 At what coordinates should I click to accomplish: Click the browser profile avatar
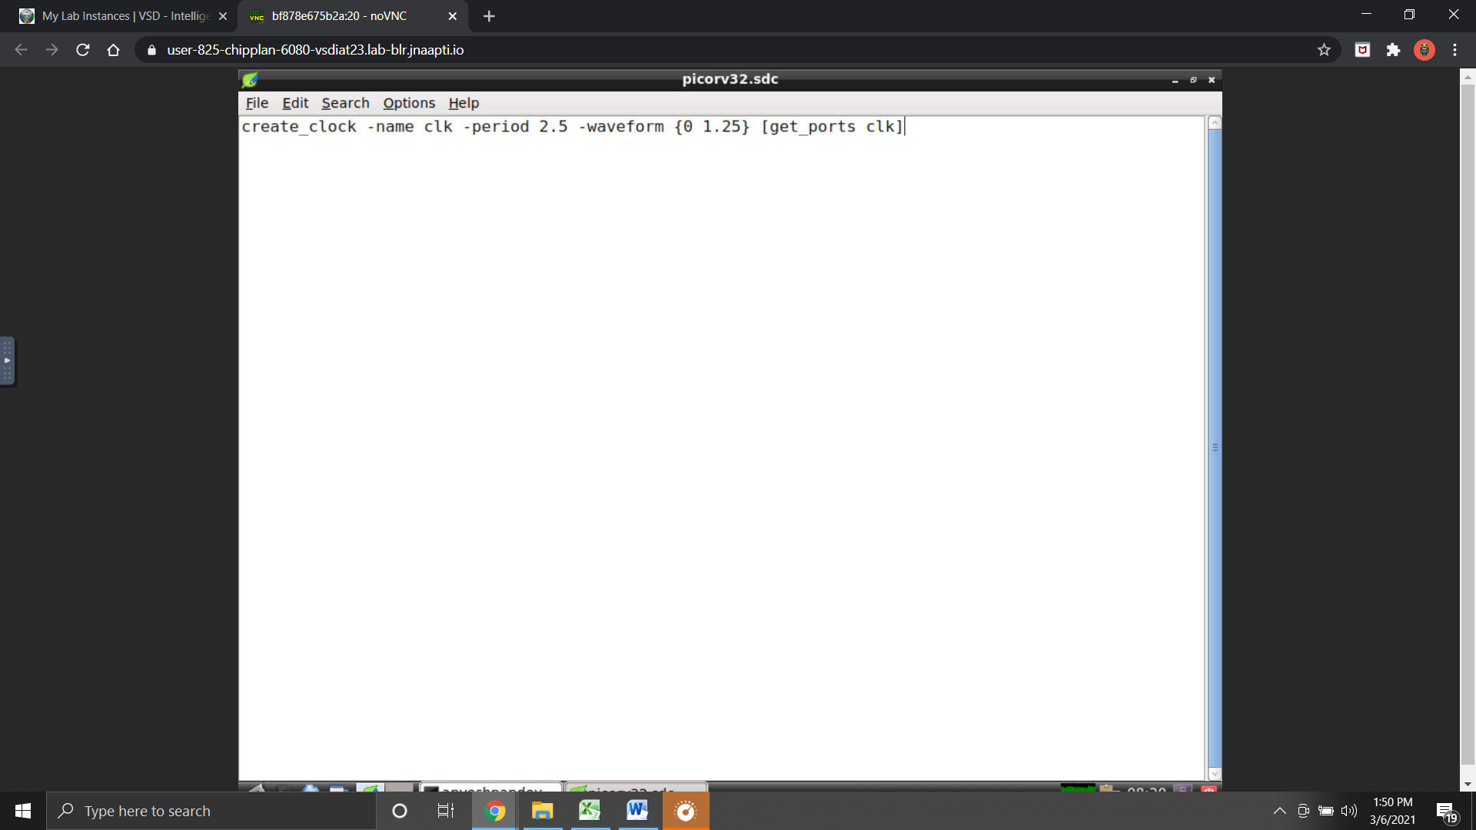click(1424, 49)
